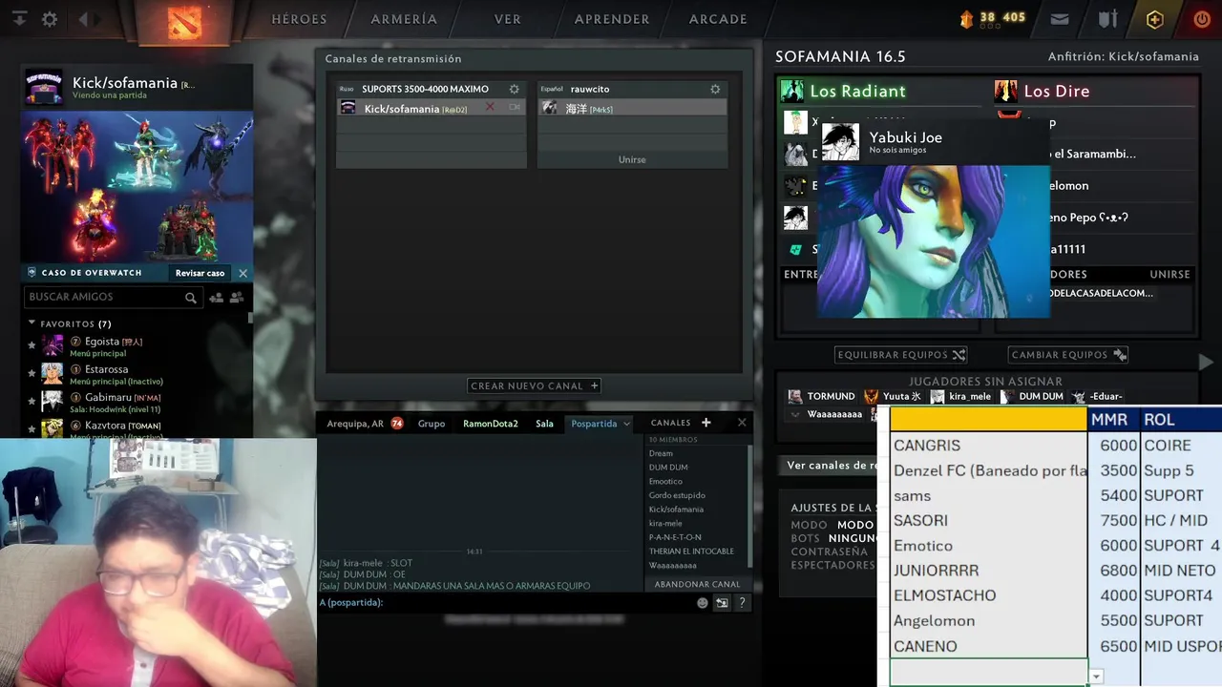Click Unirse in Dire coaches row

tap(1169, 275)
